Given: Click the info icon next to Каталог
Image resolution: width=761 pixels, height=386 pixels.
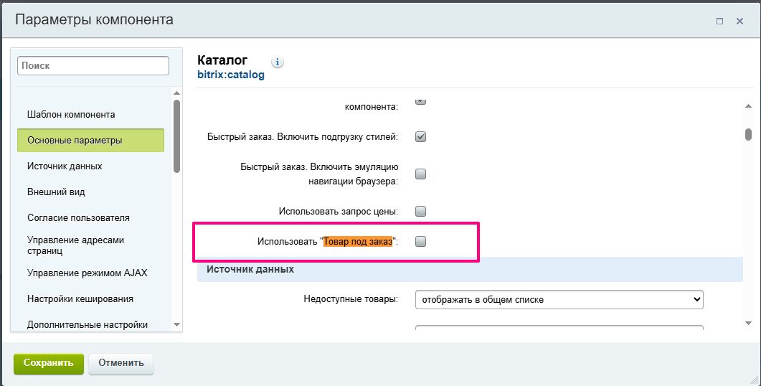Looking at the screenshot, I should [278, 62].
